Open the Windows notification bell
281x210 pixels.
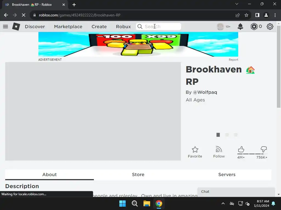click(x=274, y=203)
